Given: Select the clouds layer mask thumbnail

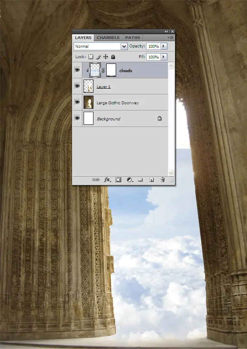Looking at the screenshot, I should click(111, 70).
